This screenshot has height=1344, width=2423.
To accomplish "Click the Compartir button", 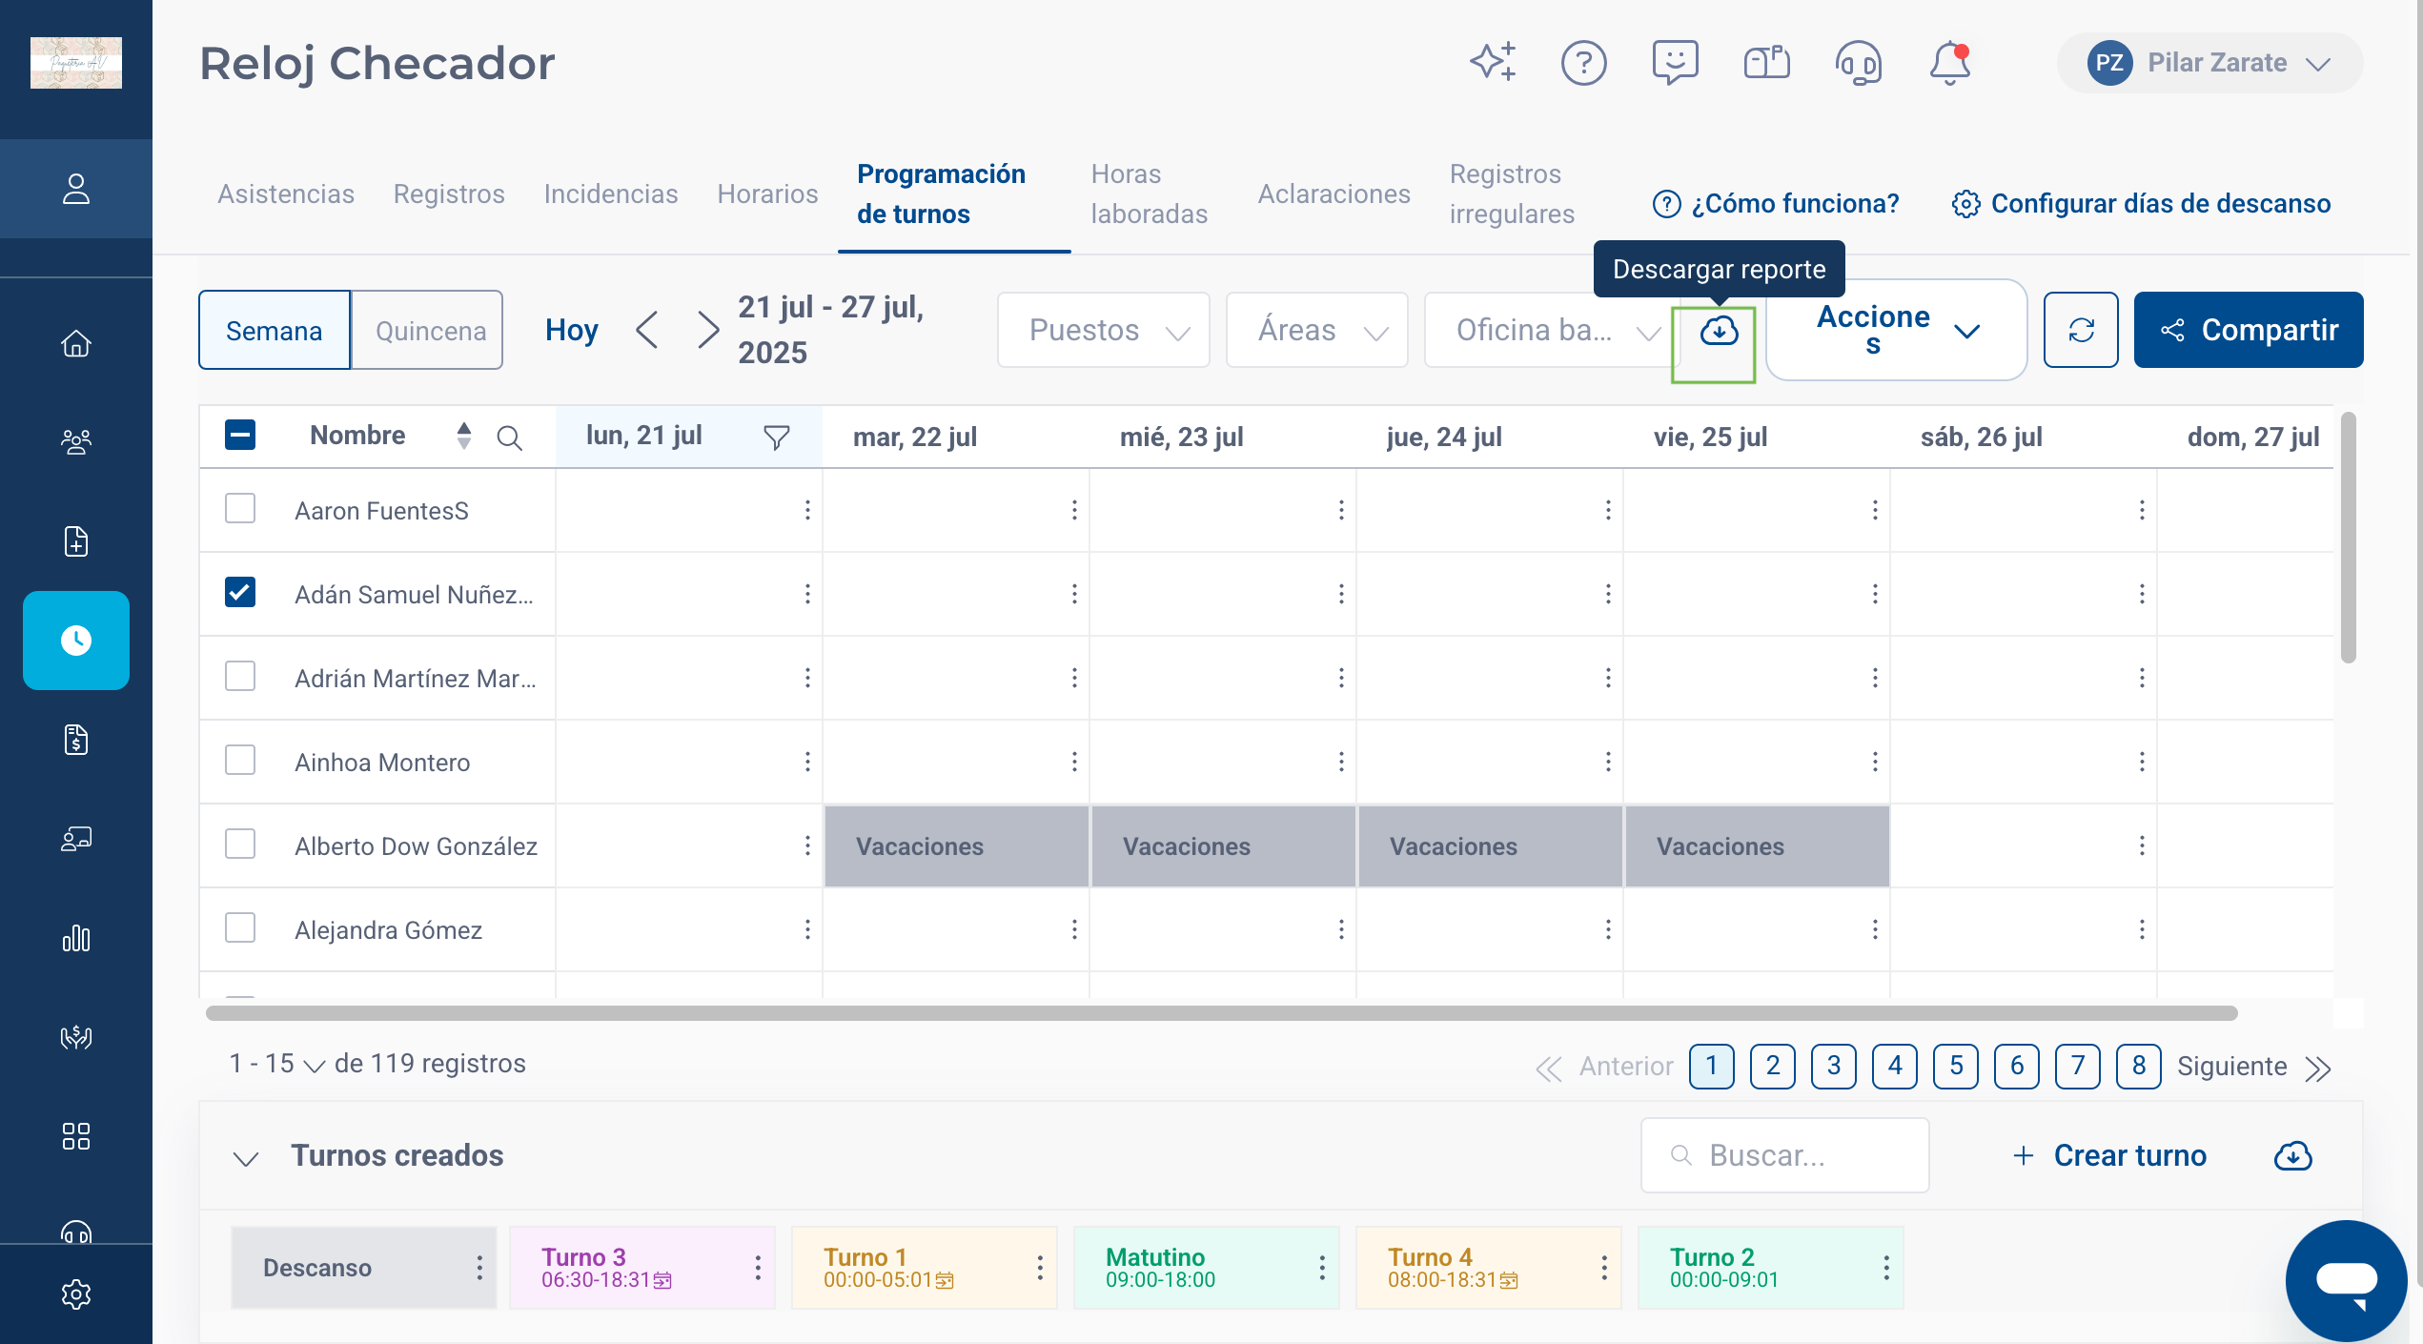I will tap(2248, 330).
